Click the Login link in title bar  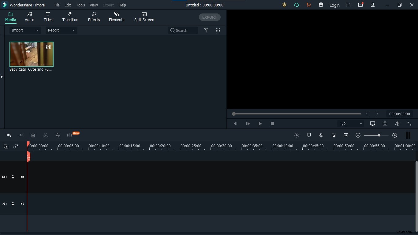[x=334, y=5]
